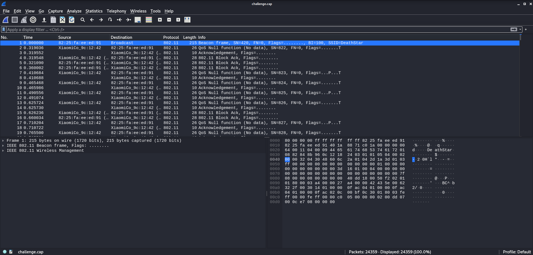This screenshot has height=255, width=533.
Task: Sort by the Length column header
Action: tap(190, 37)
